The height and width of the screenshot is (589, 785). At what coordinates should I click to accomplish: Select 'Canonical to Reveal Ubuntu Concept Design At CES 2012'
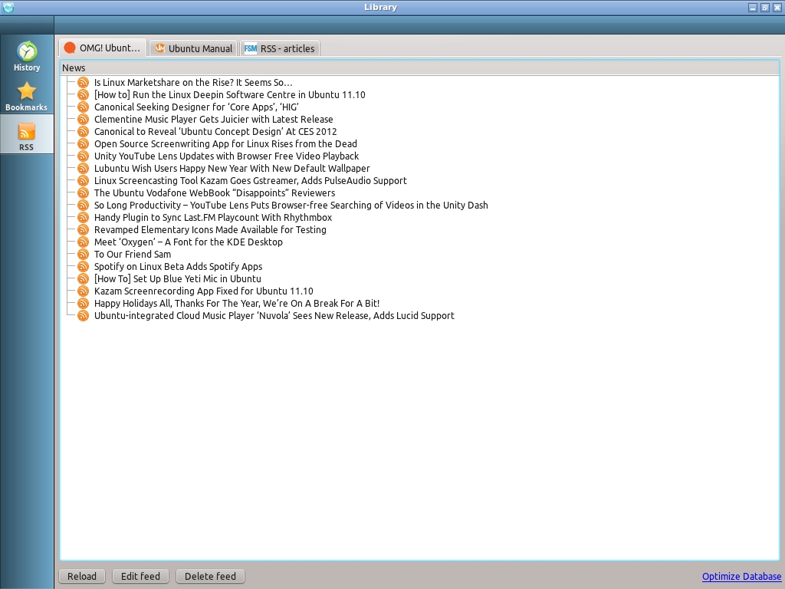pos(215,132)
